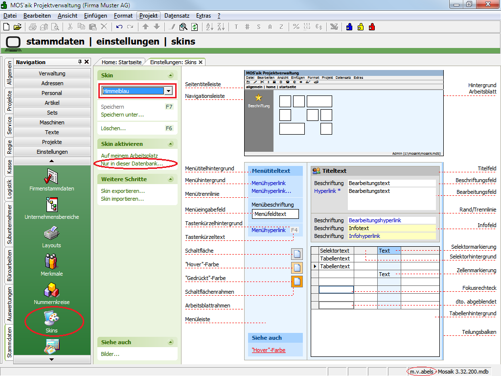
Task: Open the Bearbeiten menu
Action: point(37,16)
